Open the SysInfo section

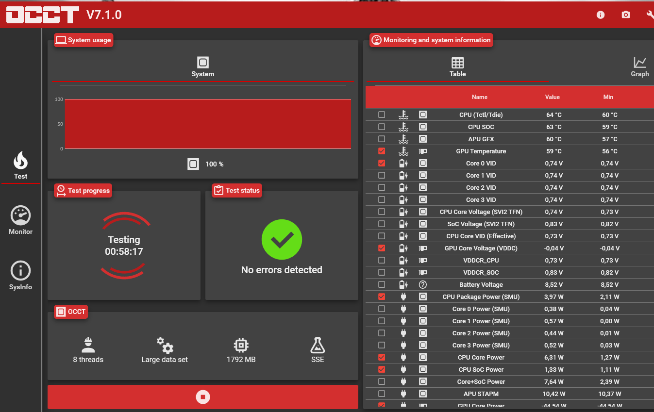(20, 276)
